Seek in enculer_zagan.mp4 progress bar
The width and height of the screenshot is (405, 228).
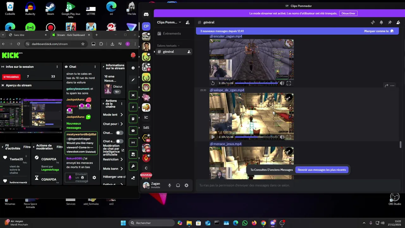point(256,83)
